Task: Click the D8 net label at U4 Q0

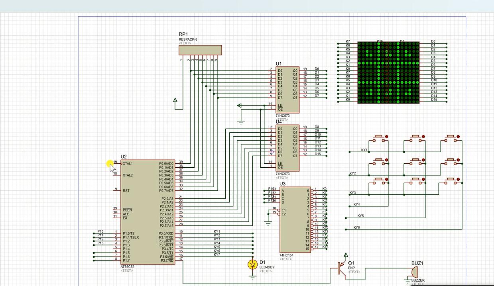Action: pyautogui.click(x=317, y=127)
